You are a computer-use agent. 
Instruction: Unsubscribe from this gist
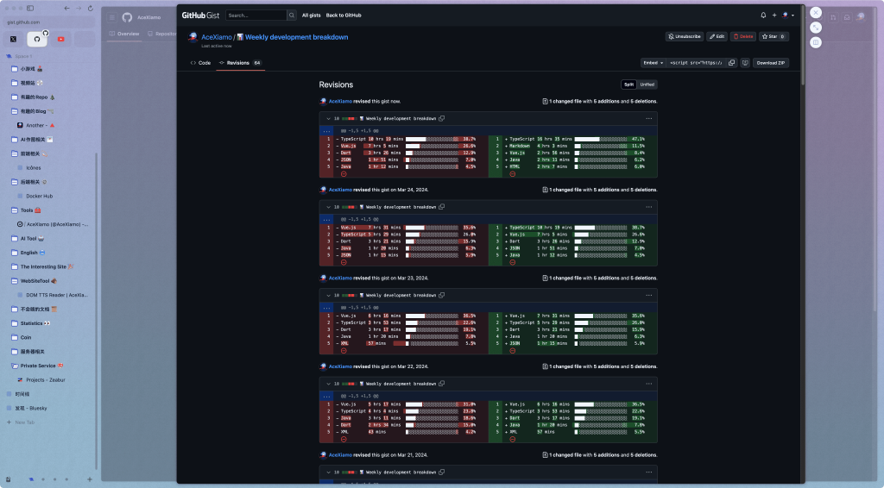coord(685,37)
